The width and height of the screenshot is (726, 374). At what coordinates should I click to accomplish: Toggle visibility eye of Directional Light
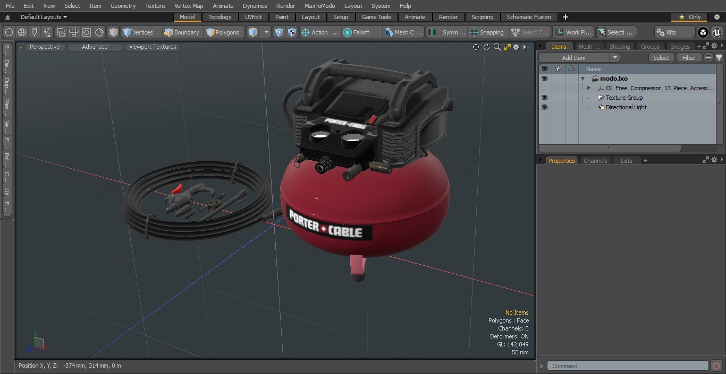tap(544, 107)
